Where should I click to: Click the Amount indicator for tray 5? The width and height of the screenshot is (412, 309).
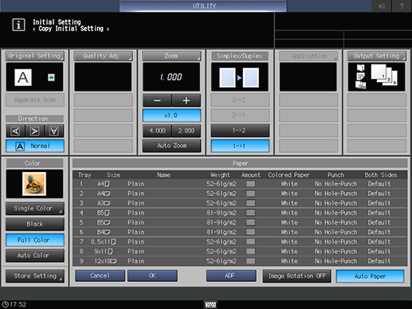(x=250, y=222)
